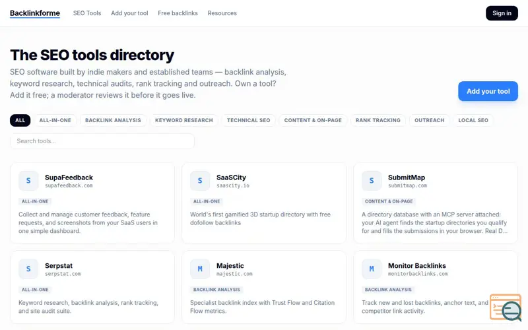Click ALL-IN-ONE tag on SupaFeedback card
The height and width of the screenshot is (330, 528).
[35, 201]
